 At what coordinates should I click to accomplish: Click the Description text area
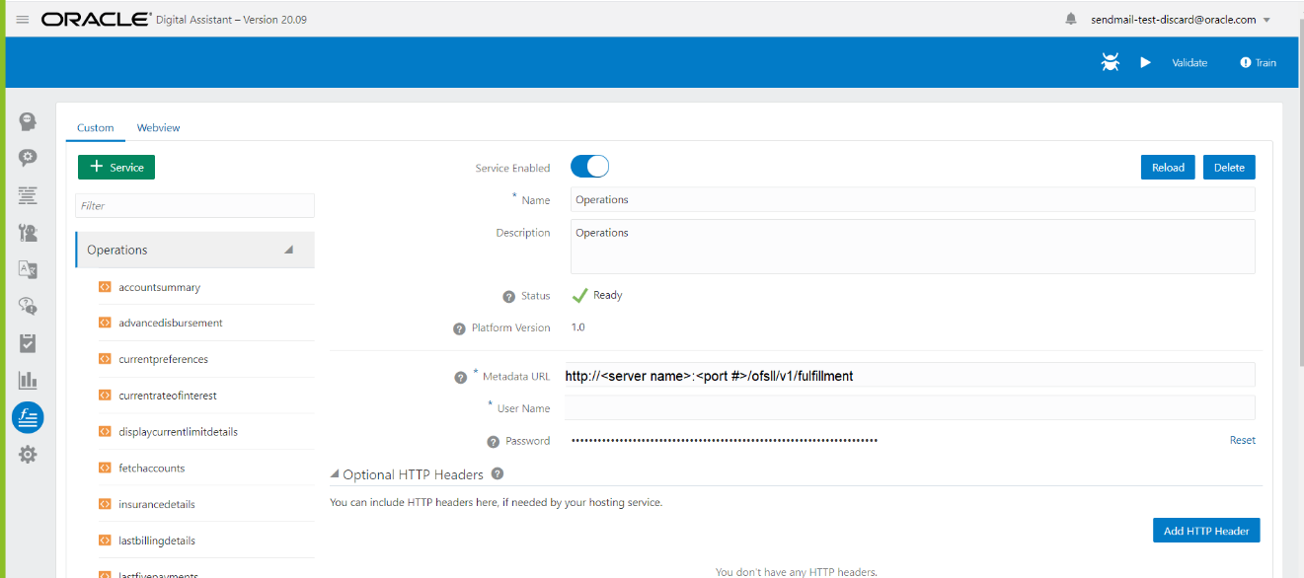point(913,247)
